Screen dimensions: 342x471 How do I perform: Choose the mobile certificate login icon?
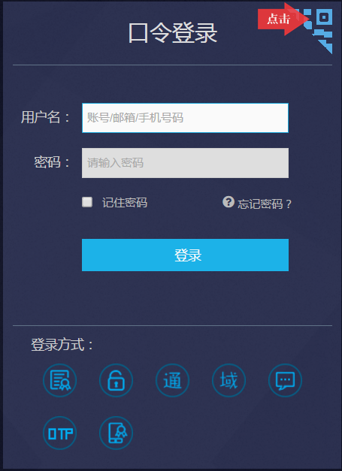(116, 433)
